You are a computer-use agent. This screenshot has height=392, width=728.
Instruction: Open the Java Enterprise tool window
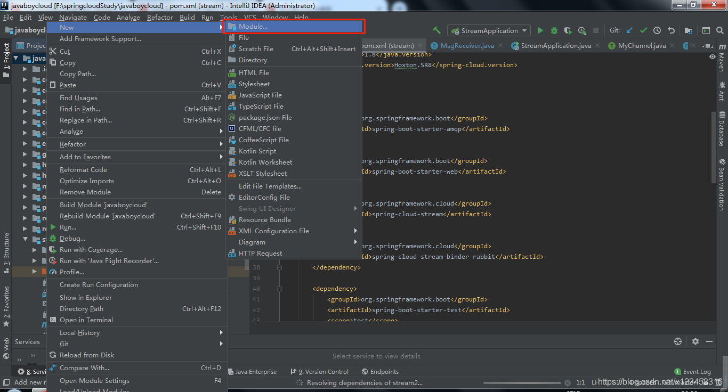pyautogui.click(x=252, y=372)
